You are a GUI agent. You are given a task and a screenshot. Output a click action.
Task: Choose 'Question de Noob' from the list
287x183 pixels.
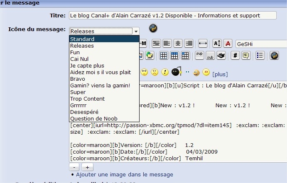[93, 118]
